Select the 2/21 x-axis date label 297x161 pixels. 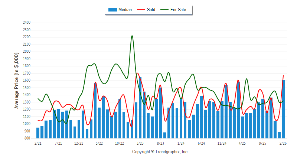[x=38, y=143]
